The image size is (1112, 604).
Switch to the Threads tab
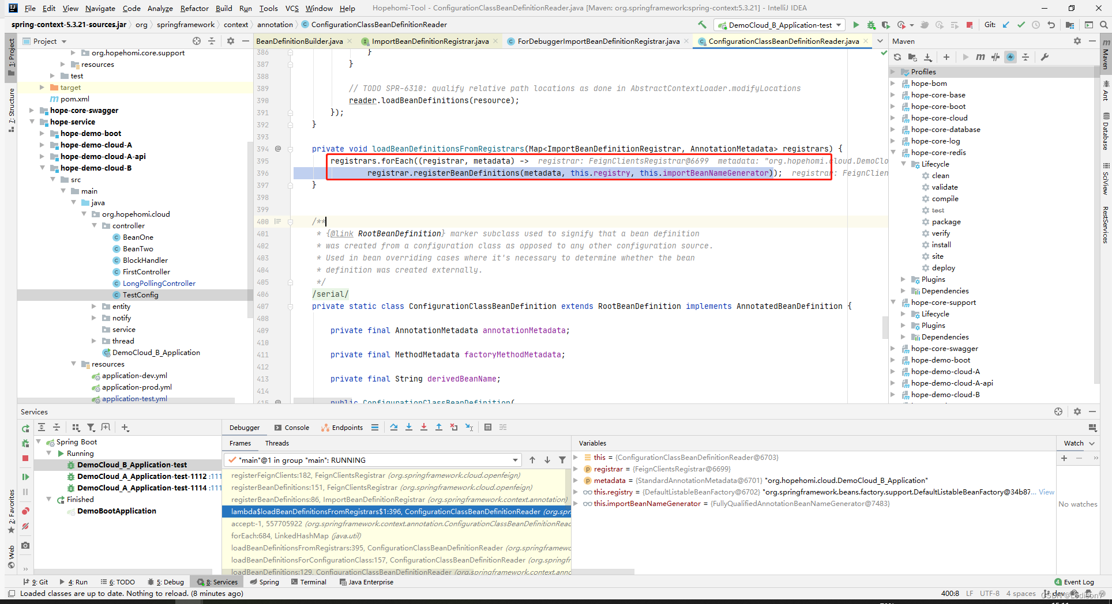point(277,443)
